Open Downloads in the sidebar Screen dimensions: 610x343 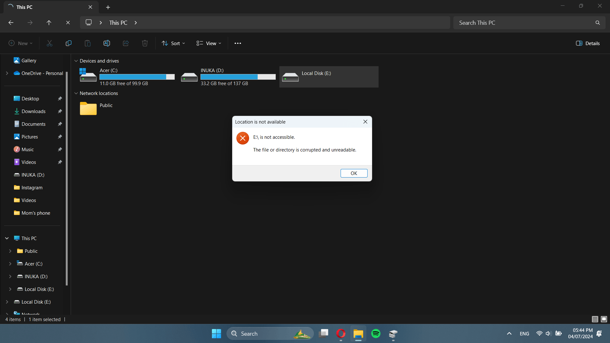point(33,111)
